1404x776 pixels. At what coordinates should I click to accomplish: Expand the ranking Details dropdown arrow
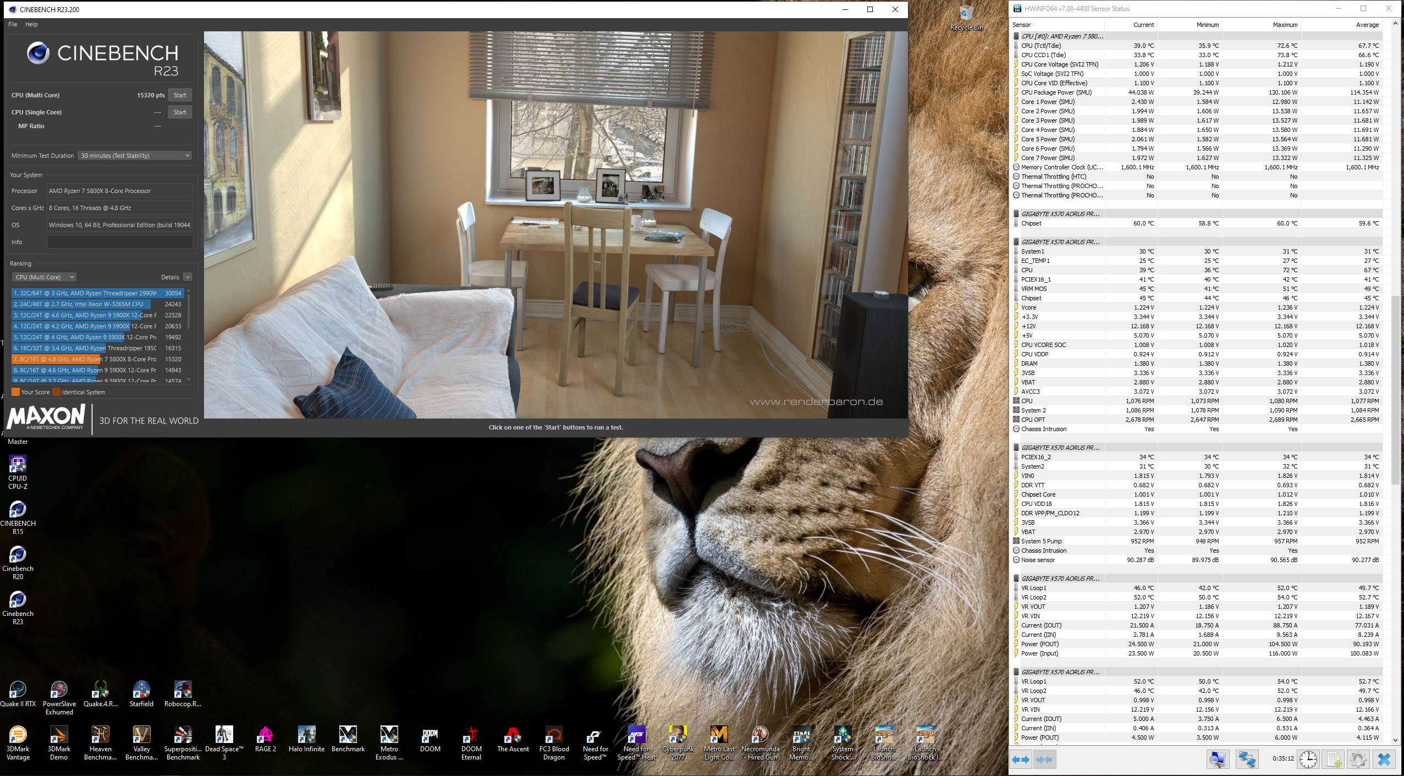pyautogui.click(x=188, y=277)
